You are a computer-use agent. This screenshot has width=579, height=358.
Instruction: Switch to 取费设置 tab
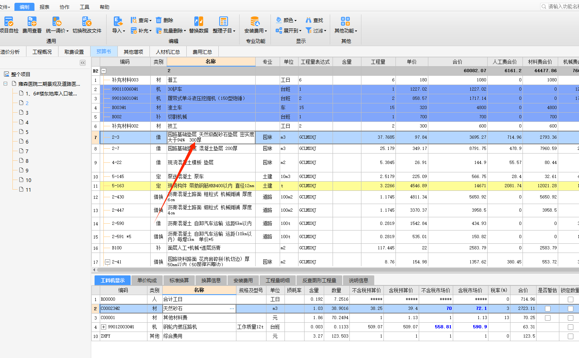tap(74, 52)
